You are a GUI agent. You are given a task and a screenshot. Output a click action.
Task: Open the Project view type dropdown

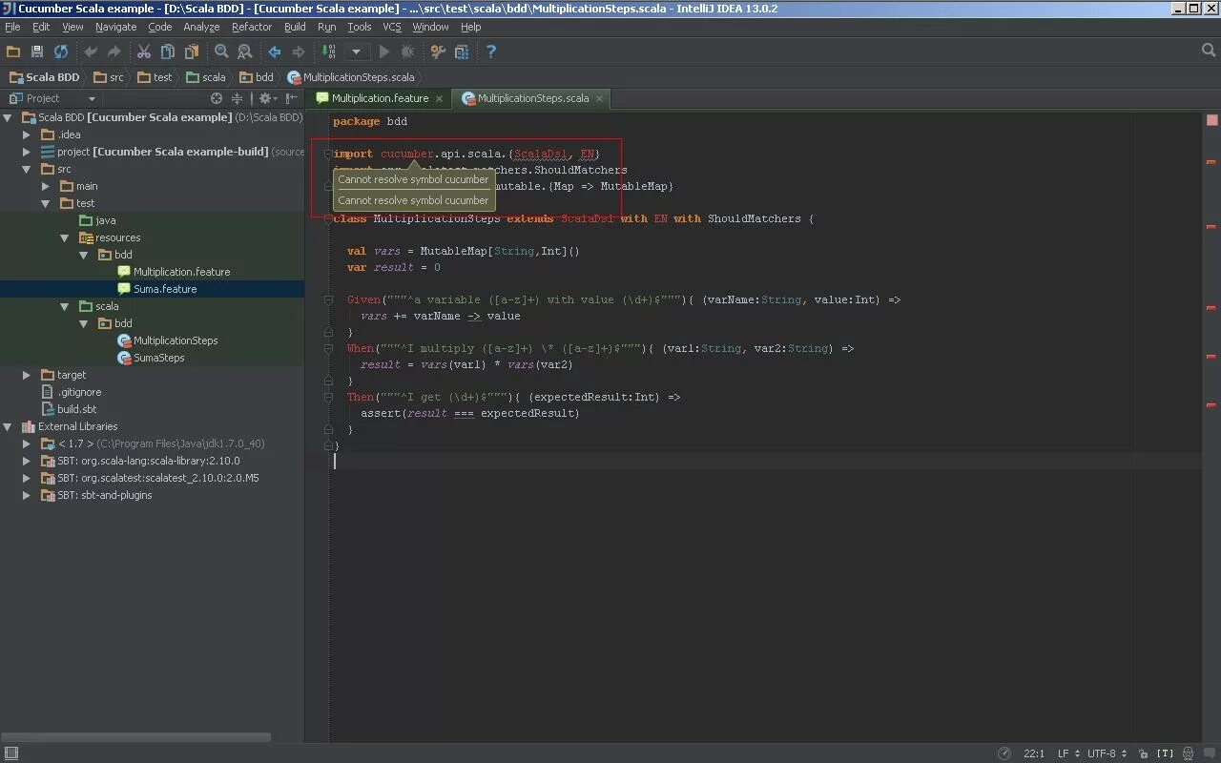point(92,98)
